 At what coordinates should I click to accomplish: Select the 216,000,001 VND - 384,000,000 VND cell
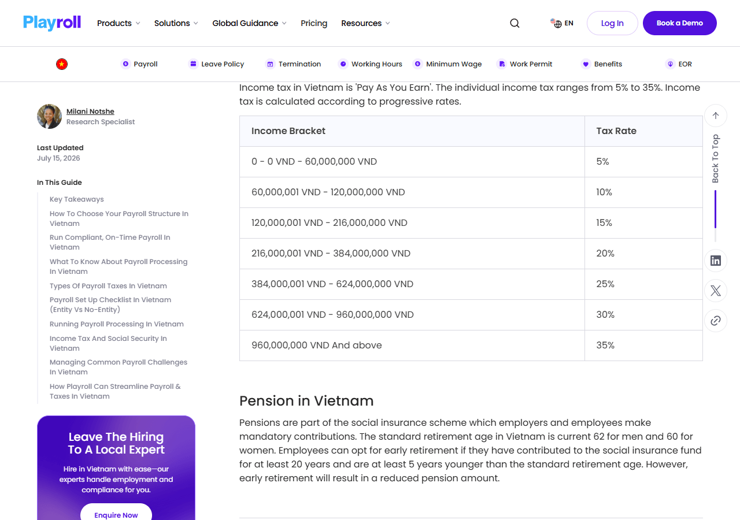click(x=412, y=254)
